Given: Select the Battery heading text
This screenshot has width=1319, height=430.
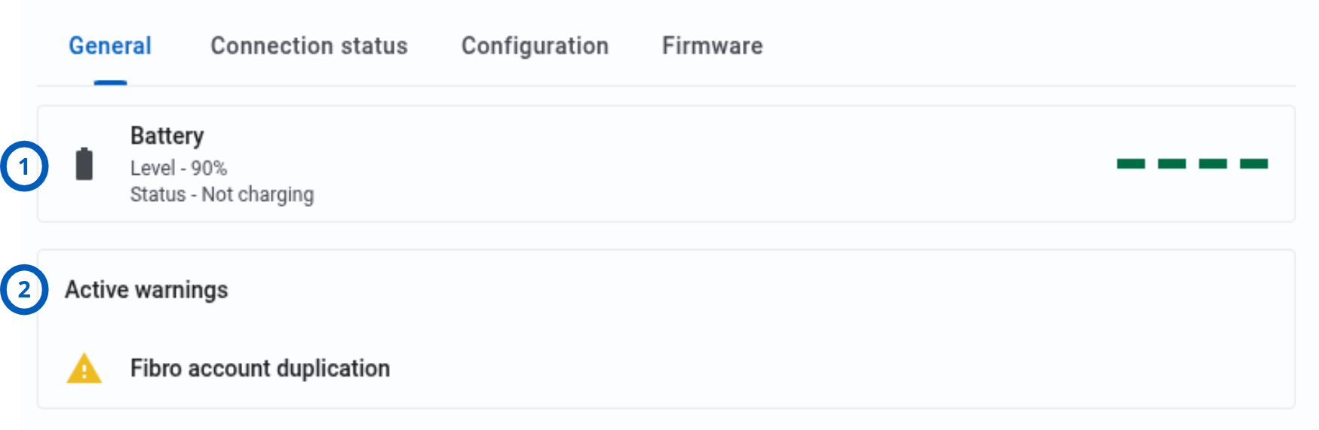Looking at the screenshot, I should (167, 136).
